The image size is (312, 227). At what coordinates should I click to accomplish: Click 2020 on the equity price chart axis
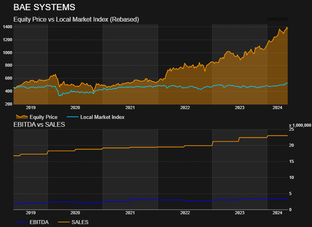pos(75,108)
